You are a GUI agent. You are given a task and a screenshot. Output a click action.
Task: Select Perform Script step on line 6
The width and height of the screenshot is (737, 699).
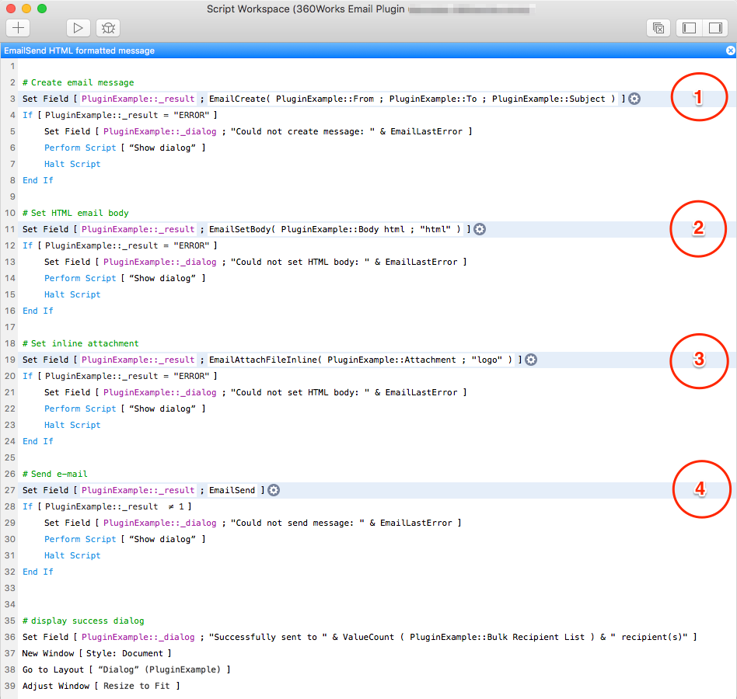click(125, 148)
